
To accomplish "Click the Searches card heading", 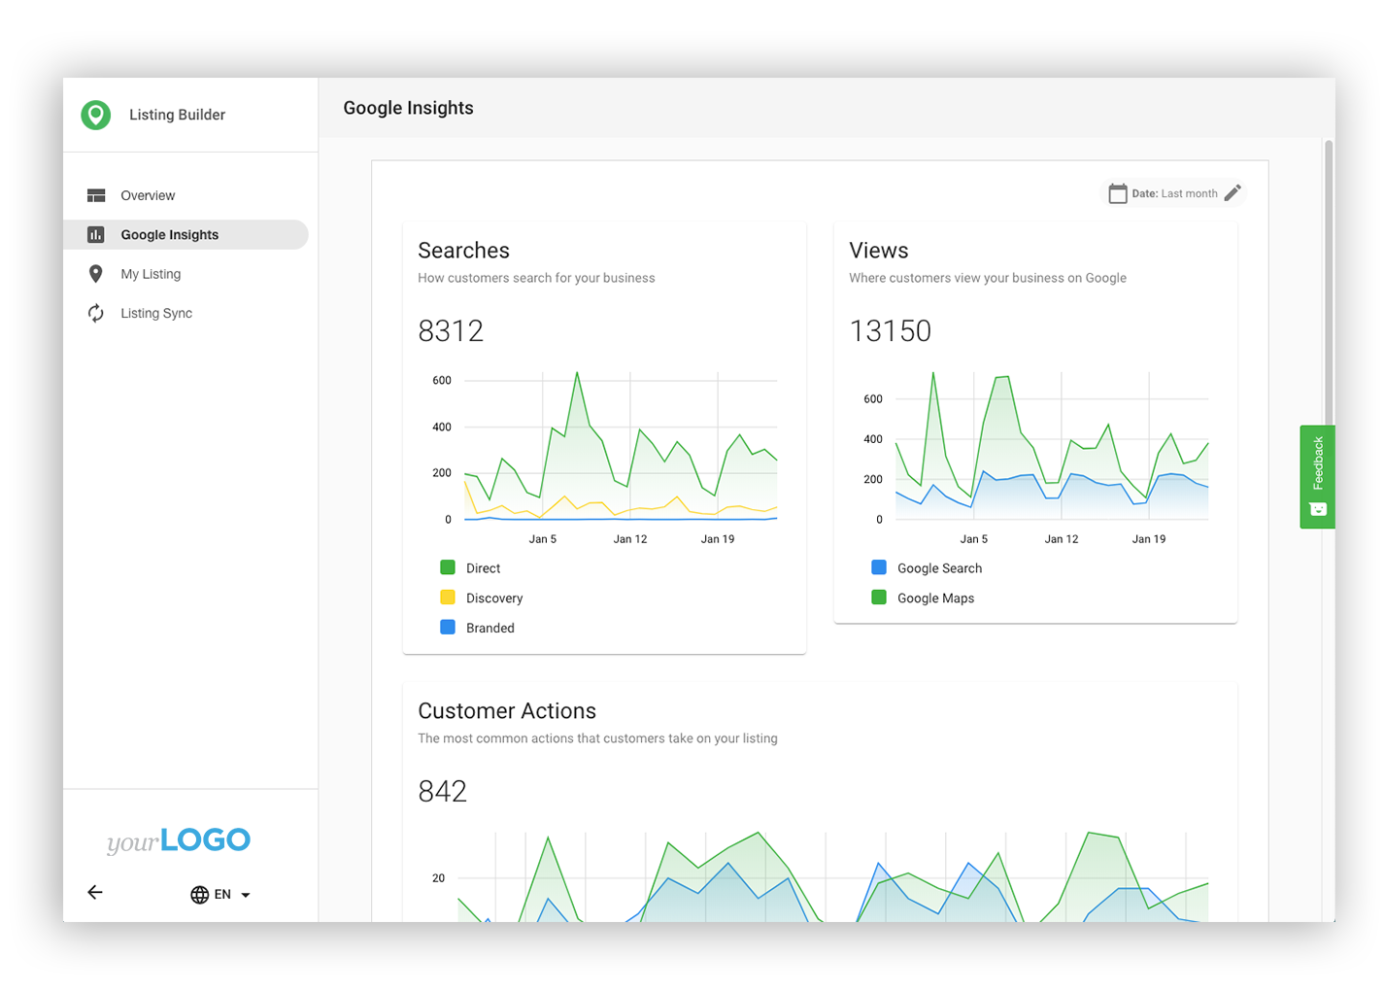I will coord(463,251).
